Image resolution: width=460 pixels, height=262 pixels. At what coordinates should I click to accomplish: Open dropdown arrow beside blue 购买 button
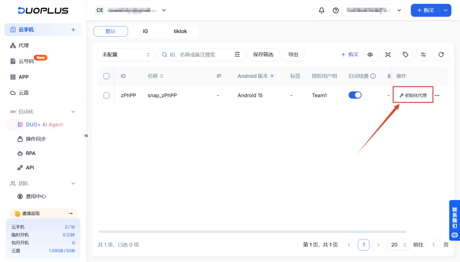[x=446, y=10]
